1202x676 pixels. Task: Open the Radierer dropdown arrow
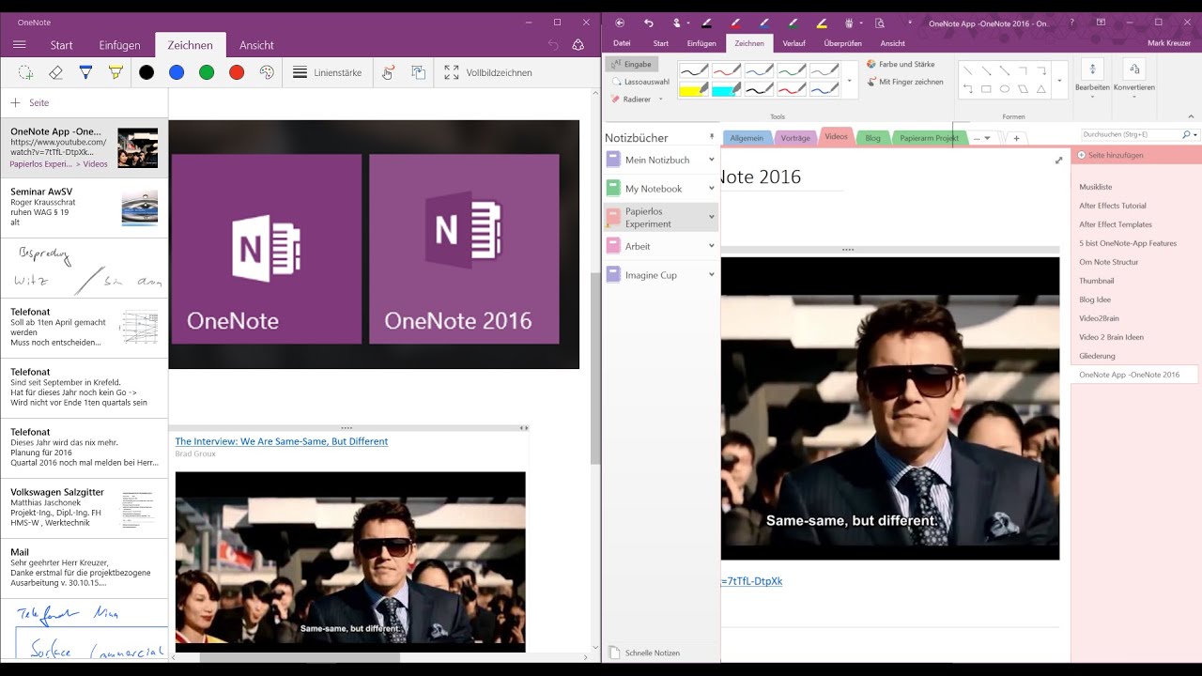[x=661, y=99]
